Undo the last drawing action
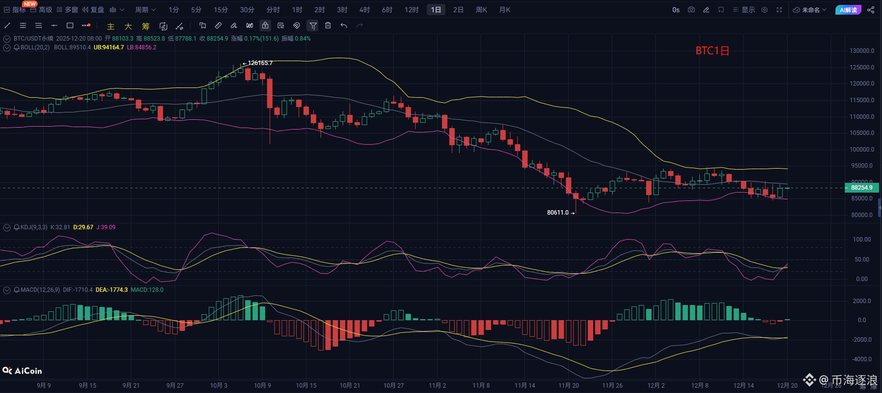 (344, 25)
